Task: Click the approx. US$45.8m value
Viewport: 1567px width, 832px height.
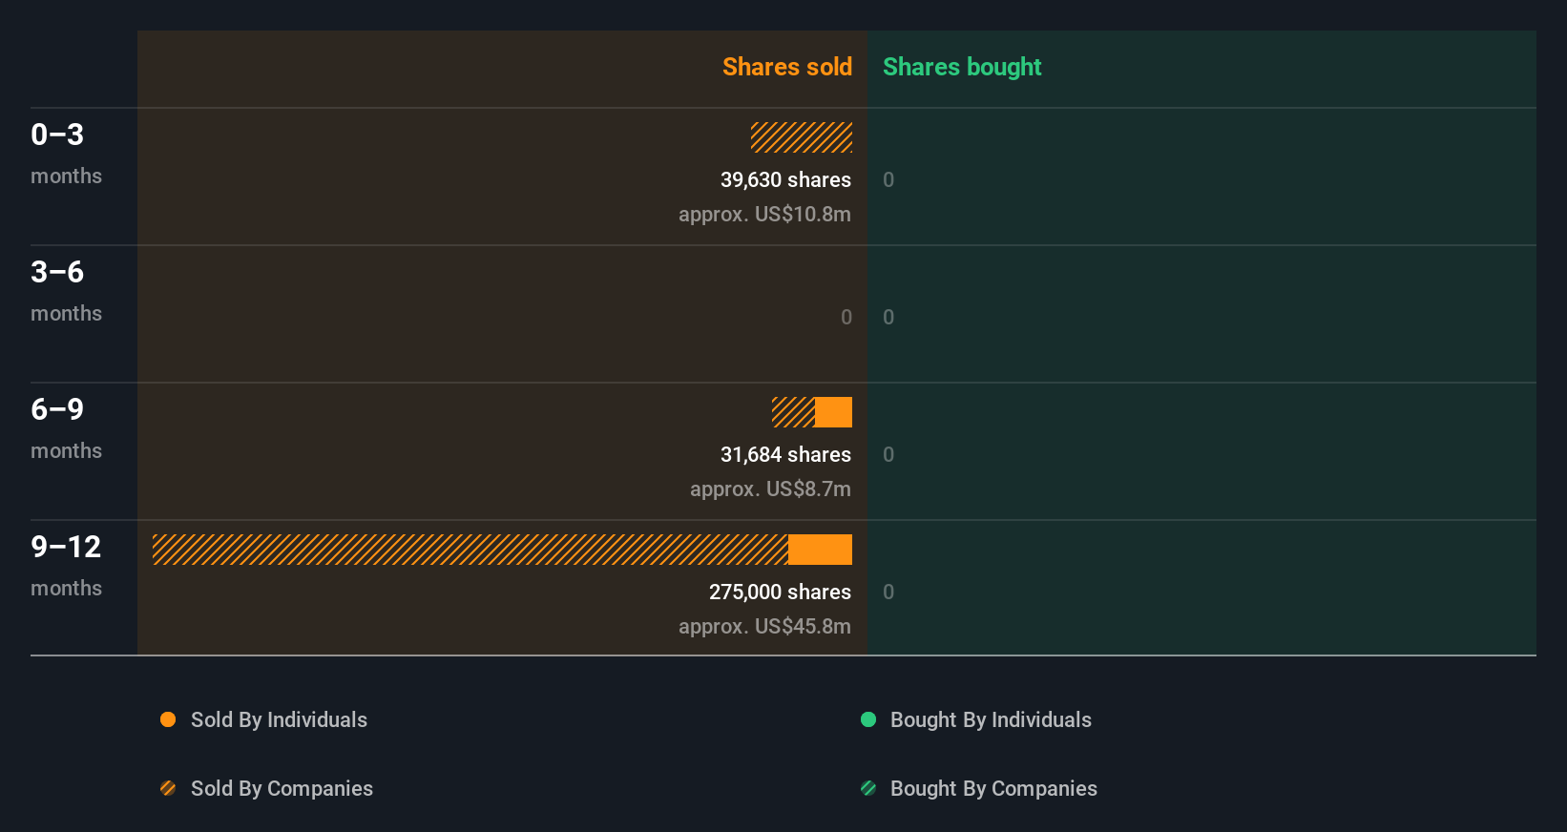Action: 764,626
